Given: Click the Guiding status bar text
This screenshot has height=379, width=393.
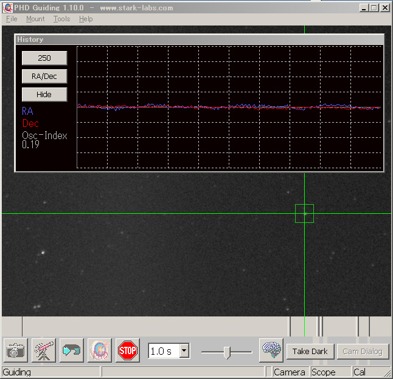Looking at the screenshot, I should point(16,372).
